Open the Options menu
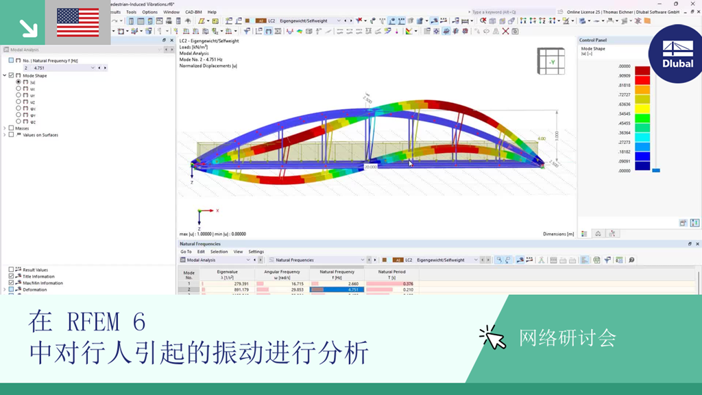This screenshot has height=395, width=702. (149, 12)
